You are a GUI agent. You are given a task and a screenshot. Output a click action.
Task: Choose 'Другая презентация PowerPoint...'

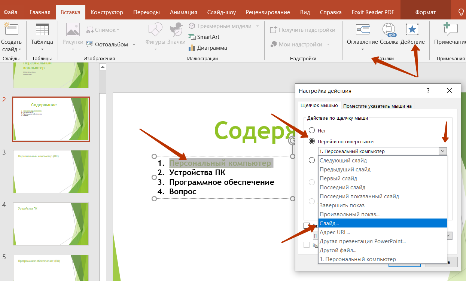pyautogui.click(x=383, y=241)
